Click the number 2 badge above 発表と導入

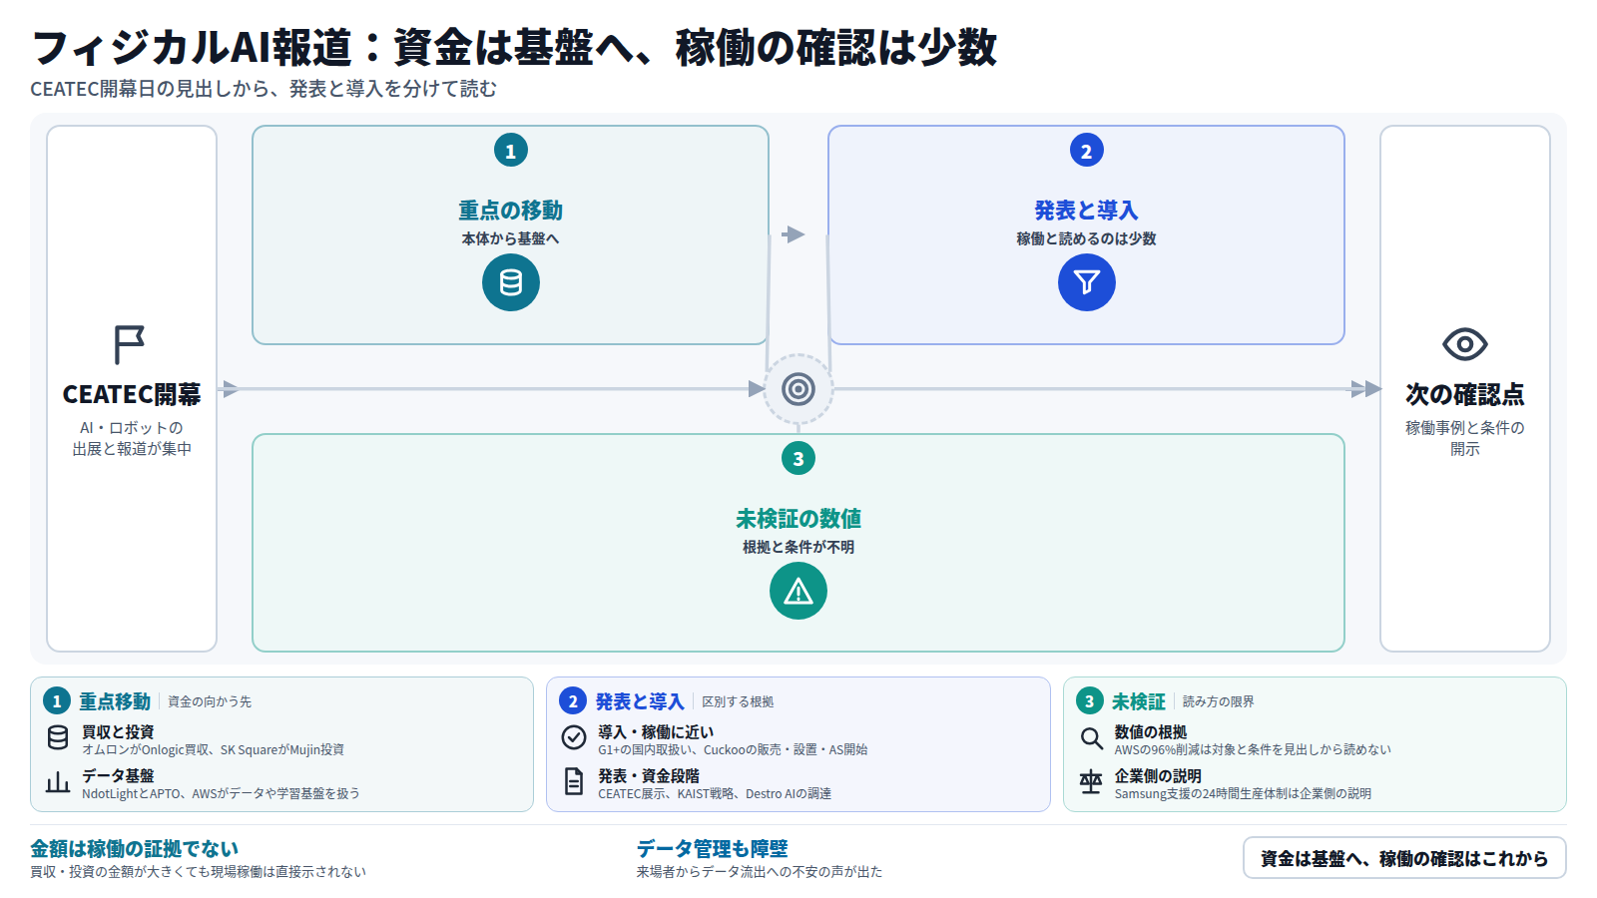[x=1087, y=151]
